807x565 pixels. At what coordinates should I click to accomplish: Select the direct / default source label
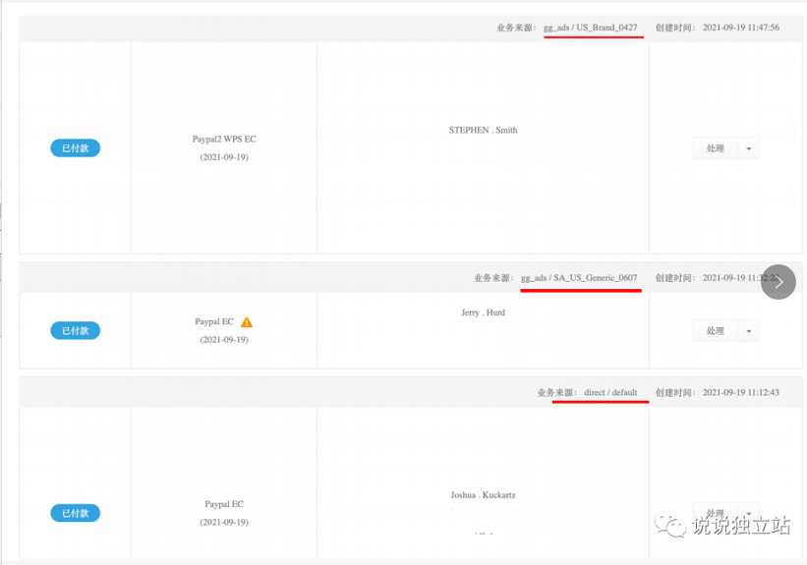click(610, 392)
